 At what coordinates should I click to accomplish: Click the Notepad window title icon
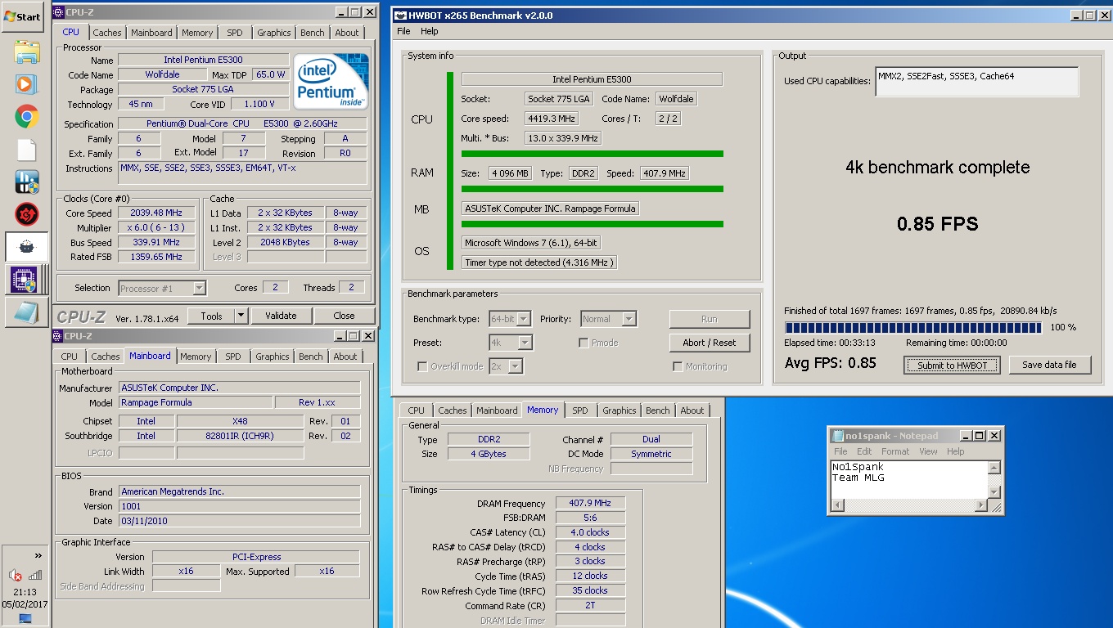click(x=836, y=436)
